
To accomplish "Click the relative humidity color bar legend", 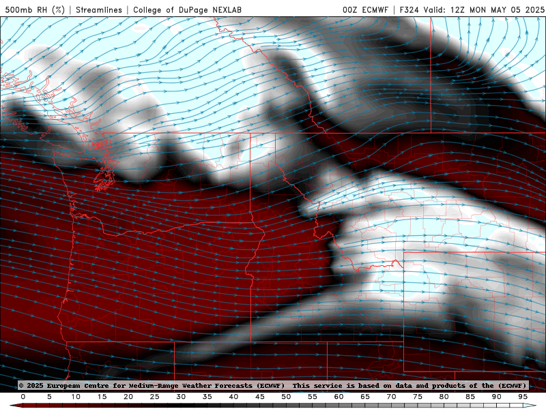I will (x=273, y=406).
